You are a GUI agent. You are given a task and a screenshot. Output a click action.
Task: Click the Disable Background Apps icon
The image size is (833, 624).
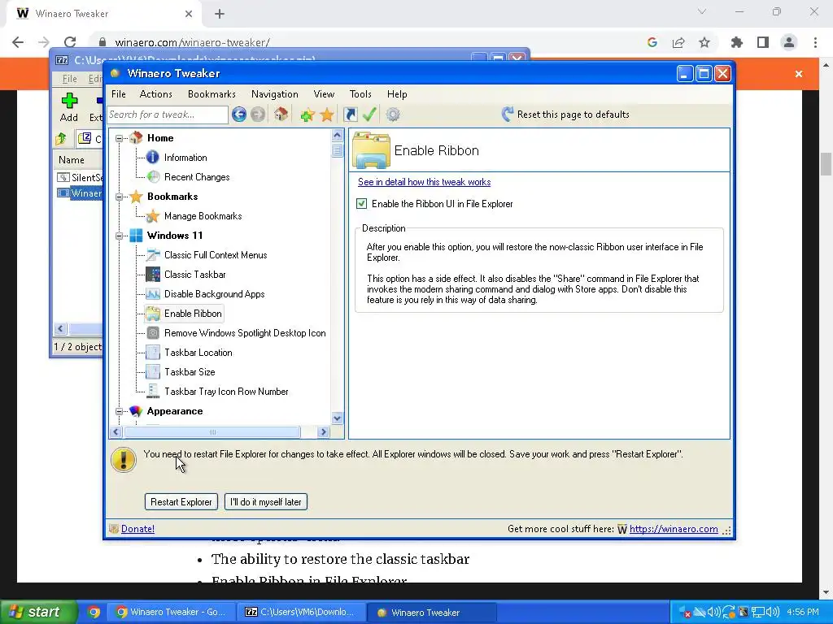click(x=153, y=294)
